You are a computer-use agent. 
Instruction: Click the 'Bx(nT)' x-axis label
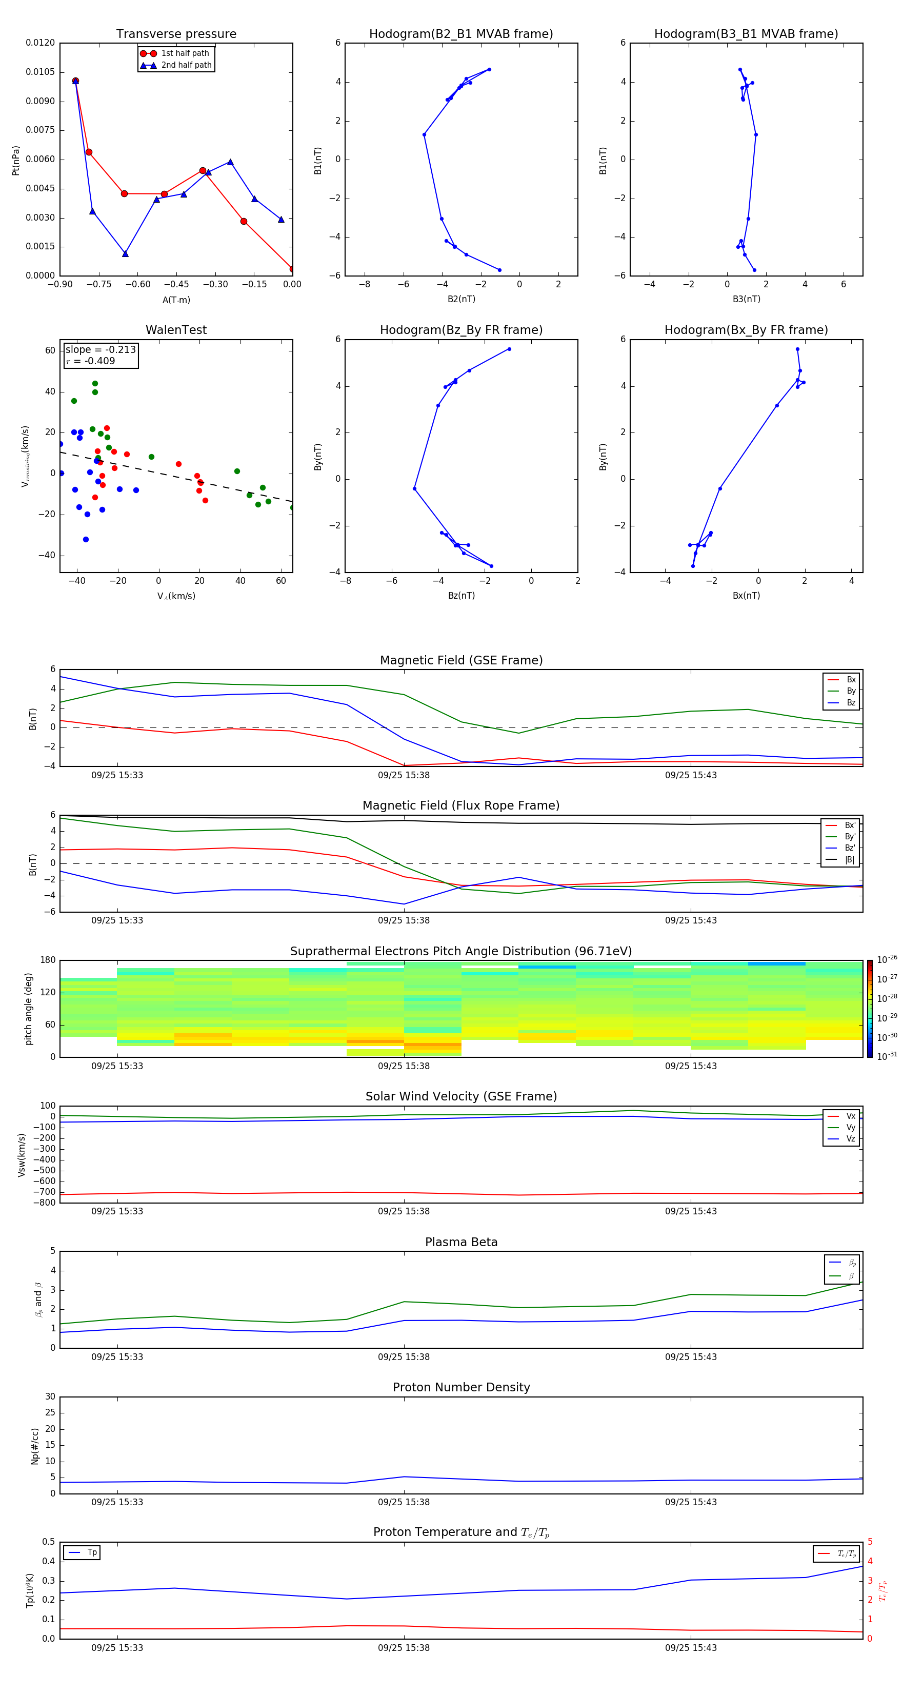pos(746,596)
